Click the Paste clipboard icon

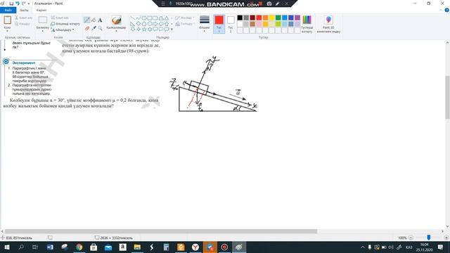coord(8,20)
